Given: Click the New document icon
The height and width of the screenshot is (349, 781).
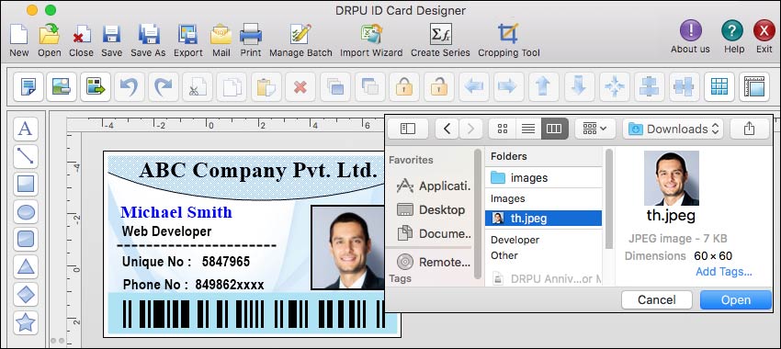Looking at the screenshot, I should [18, 34].
